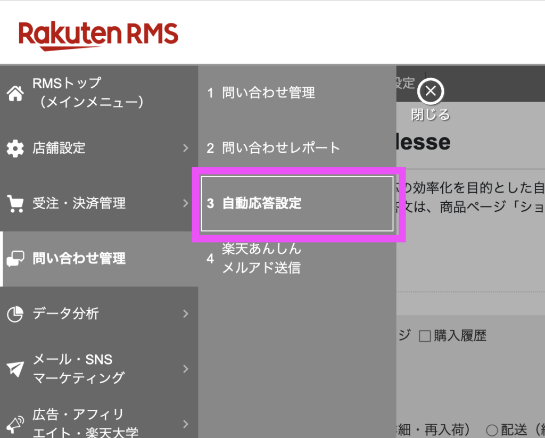Check the 購入履歴 checkbox
The image size is (545, 438).
pyautogui.click(x=425, y=336)
